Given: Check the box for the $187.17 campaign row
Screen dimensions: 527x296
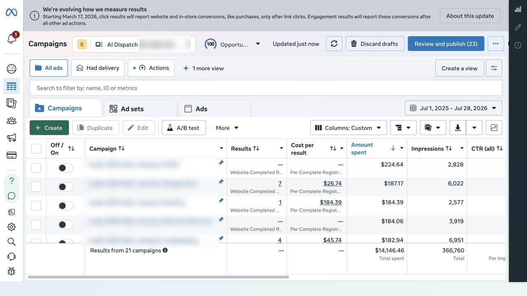Looking at the screenshot, I should pyautogui.click(x=36, y=187).
